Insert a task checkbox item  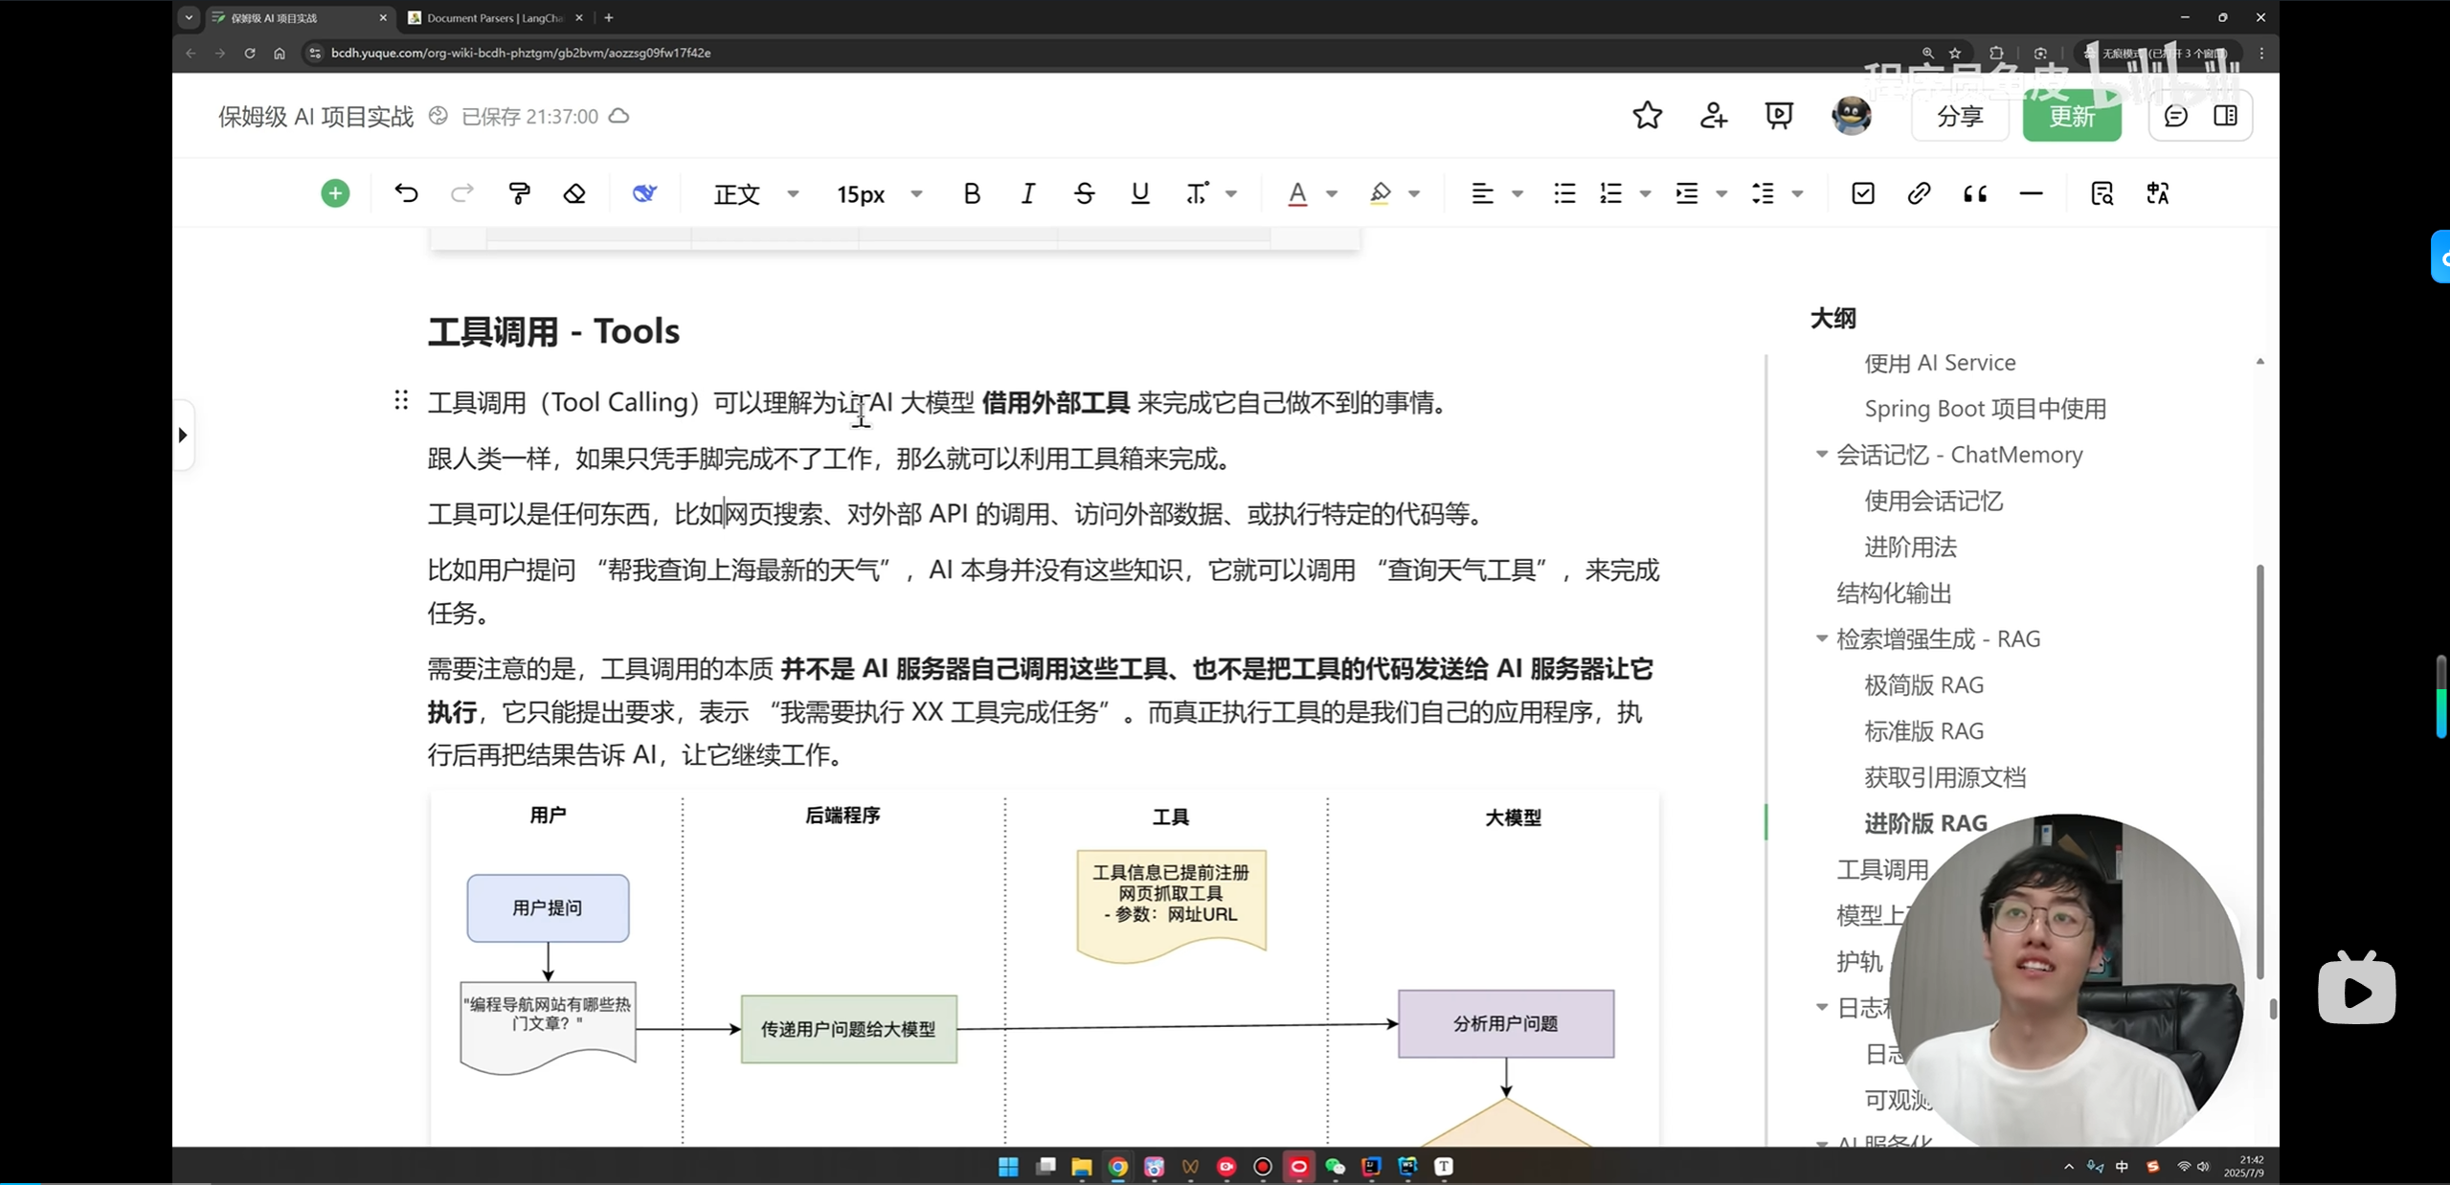pyautogui.click(x=1863, y=193)
